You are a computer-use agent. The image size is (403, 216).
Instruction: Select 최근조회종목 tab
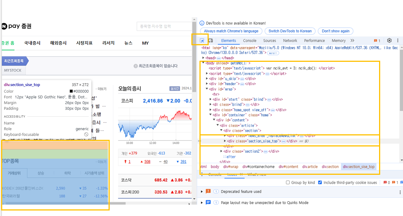point(15,61)
